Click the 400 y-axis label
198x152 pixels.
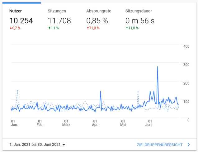186,46
